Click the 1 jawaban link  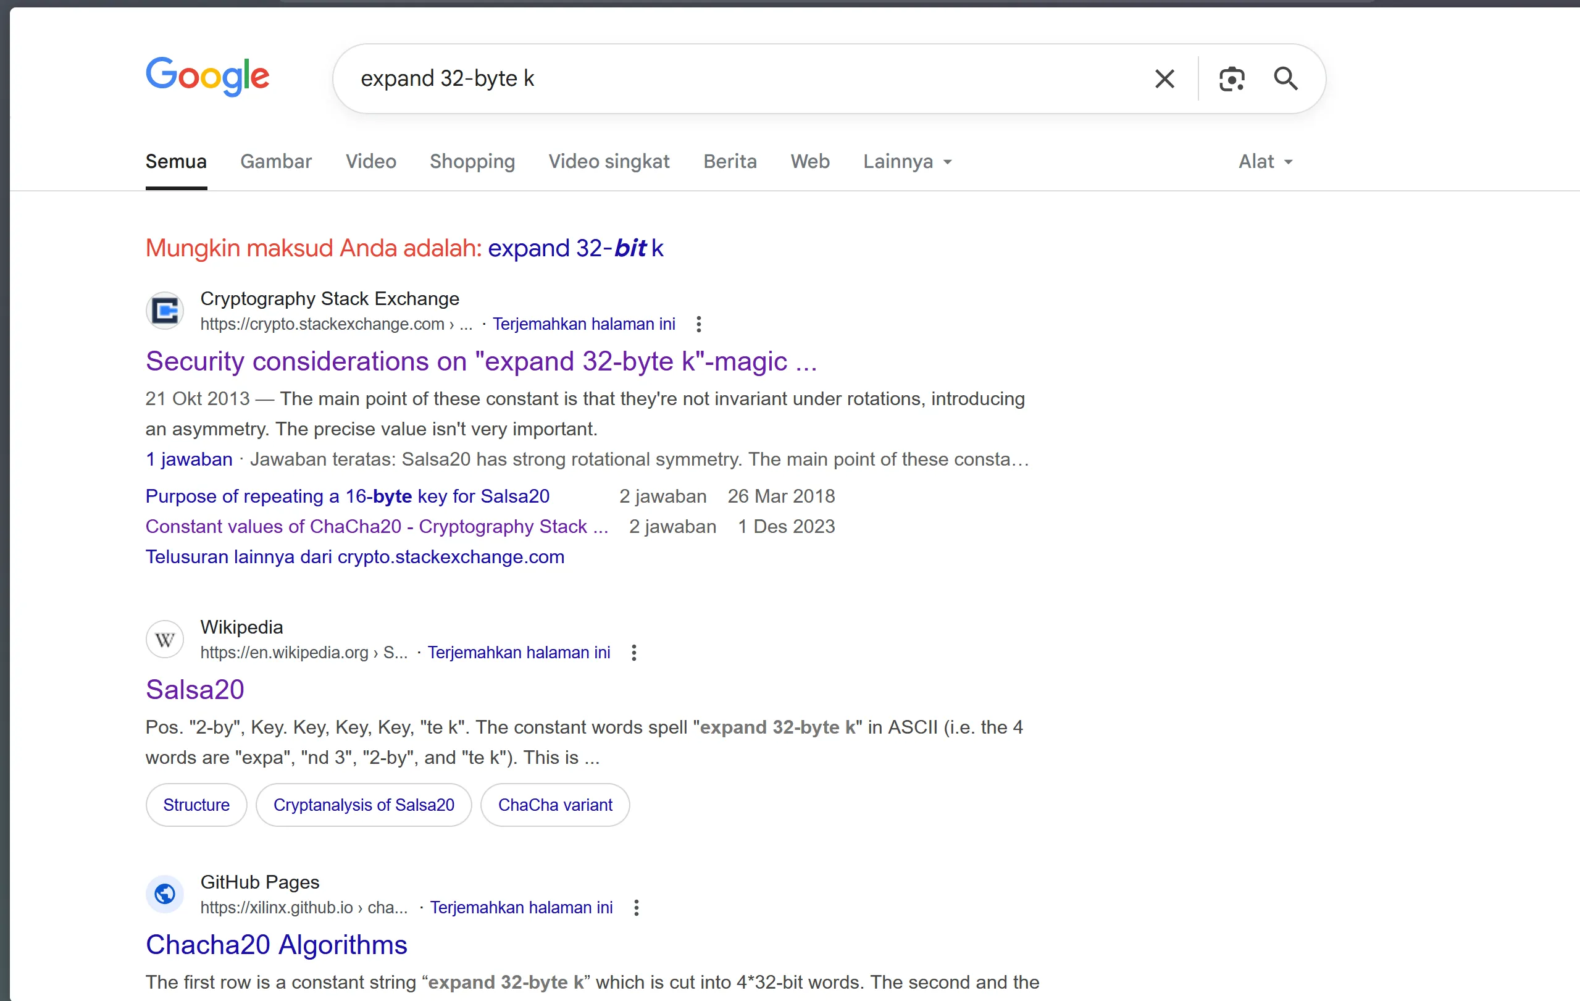click(x=189, y=459)
